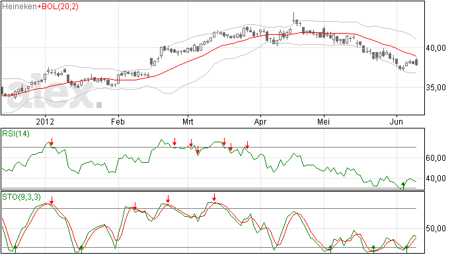The height and width of the screenshot is (255, 456).
Task: Click the 40,00 price axis label
Action: [x=436, y=48]
